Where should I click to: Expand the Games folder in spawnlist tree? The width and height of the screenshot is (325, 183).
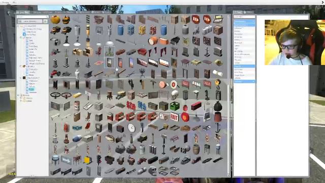pyautogui.click(x=21, y=101)
